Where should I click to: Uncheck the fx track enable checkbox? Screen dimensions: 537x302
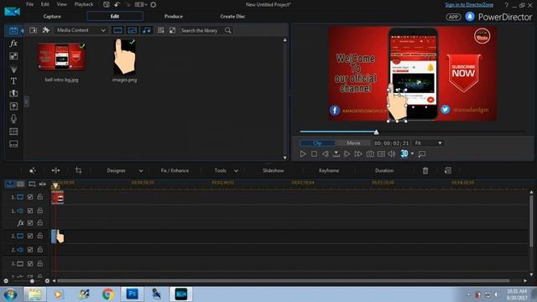[x=30, y=223]
